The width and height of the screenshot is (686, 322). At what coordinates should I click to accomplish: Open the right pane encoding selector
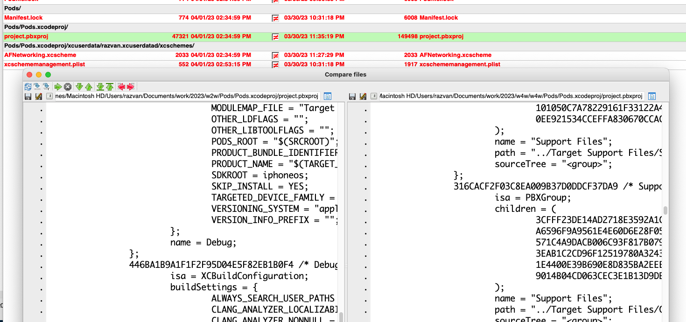click(374, 96)
